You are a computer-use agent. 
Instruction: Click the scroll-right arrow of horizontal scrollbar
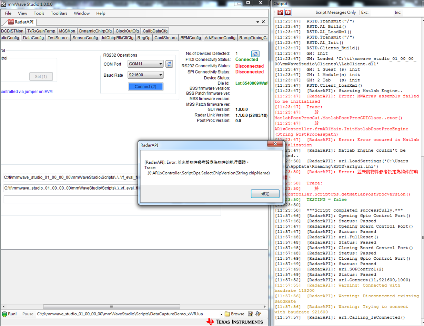pyautogui.click(x=264, y=306)
